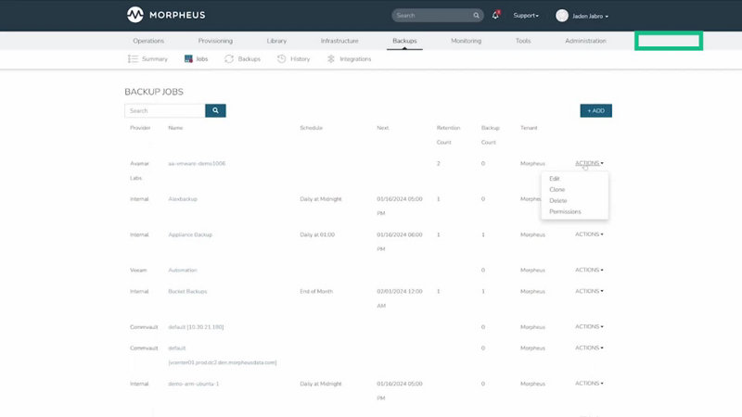
Task: Open the Appliance Backup job link
Action: pyautogui.click(x=190, y=234)
